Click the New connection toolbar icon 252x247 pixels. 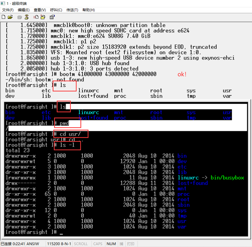(x=3, y=17)
